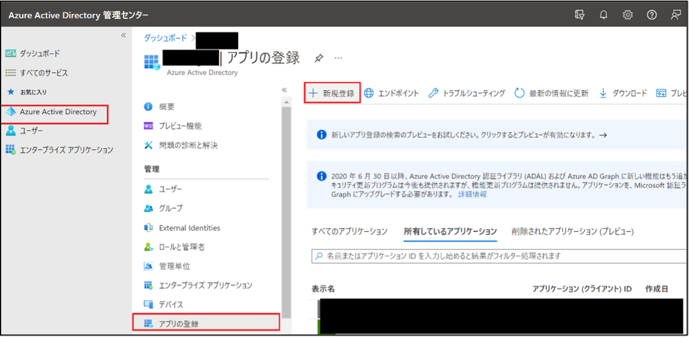Switch to 削除されたアプリケーション (プレビュー) tab
The image size is (689, 337).
(573, 231)
